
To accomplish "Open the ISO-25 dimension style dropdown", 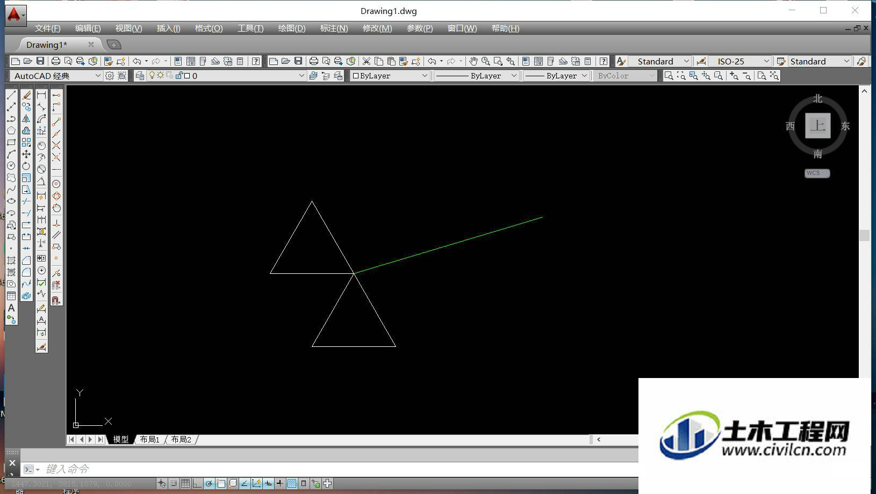I will [766, 61].
